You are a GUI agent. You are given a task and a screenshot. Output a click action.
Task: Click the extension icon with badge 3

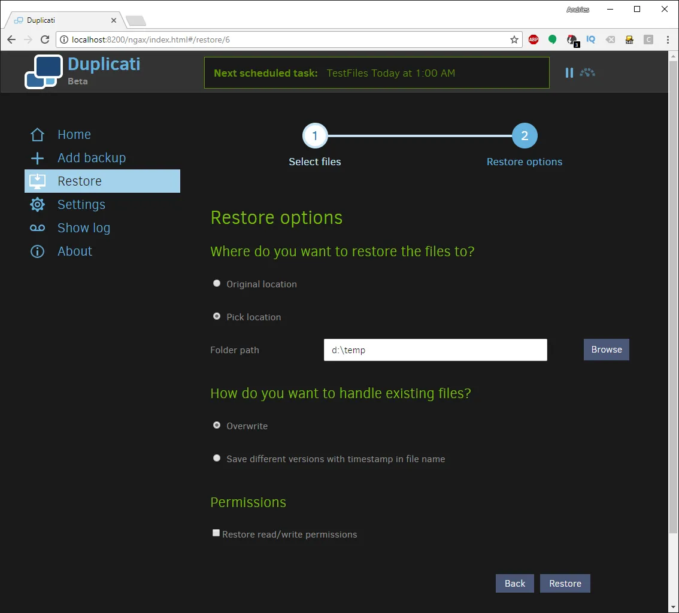coord(572,41)
